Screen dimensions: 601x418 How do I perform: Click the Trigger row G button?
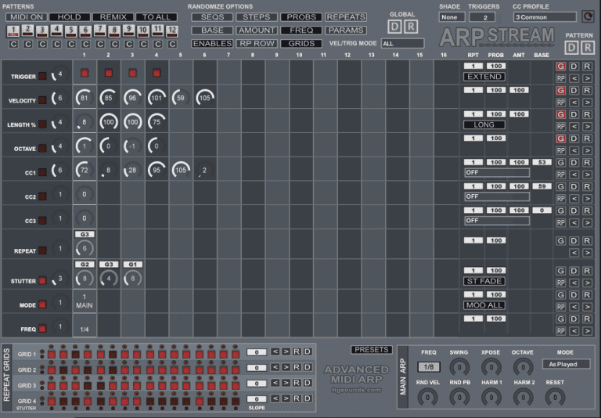pos(560,67)
